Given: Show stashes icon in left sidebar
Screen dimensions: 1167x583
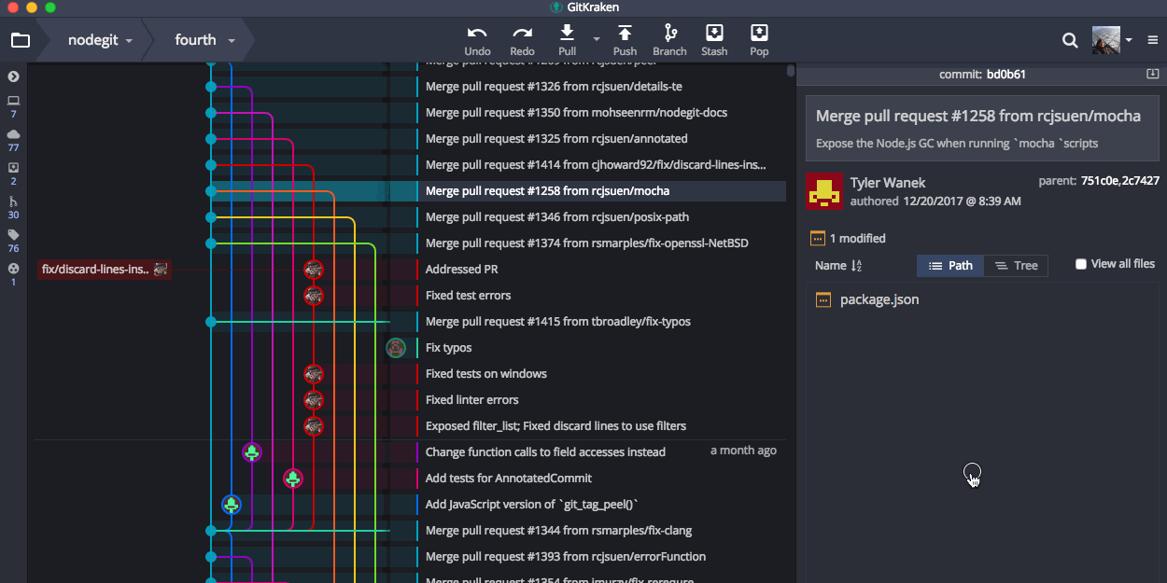Looking at the screenshot, I should pos(13,168).
